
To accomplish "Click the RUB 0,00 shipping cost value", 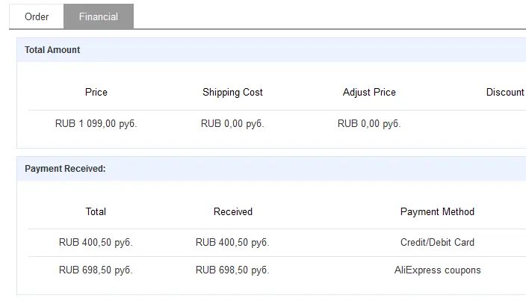I will pyautogui.click(x=232, y=124).
